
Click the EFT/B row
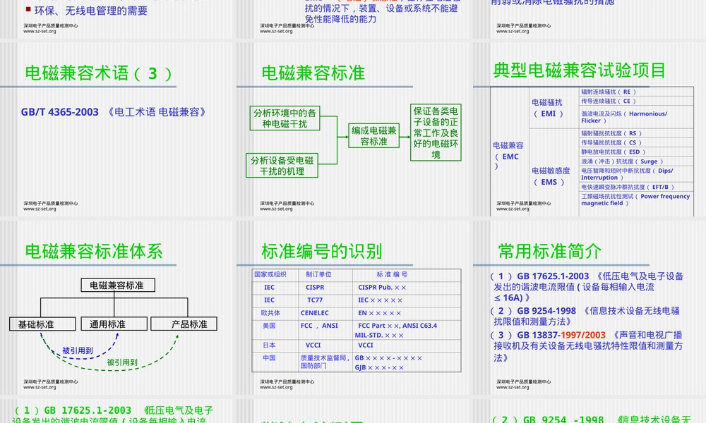(x=636, y=187)
